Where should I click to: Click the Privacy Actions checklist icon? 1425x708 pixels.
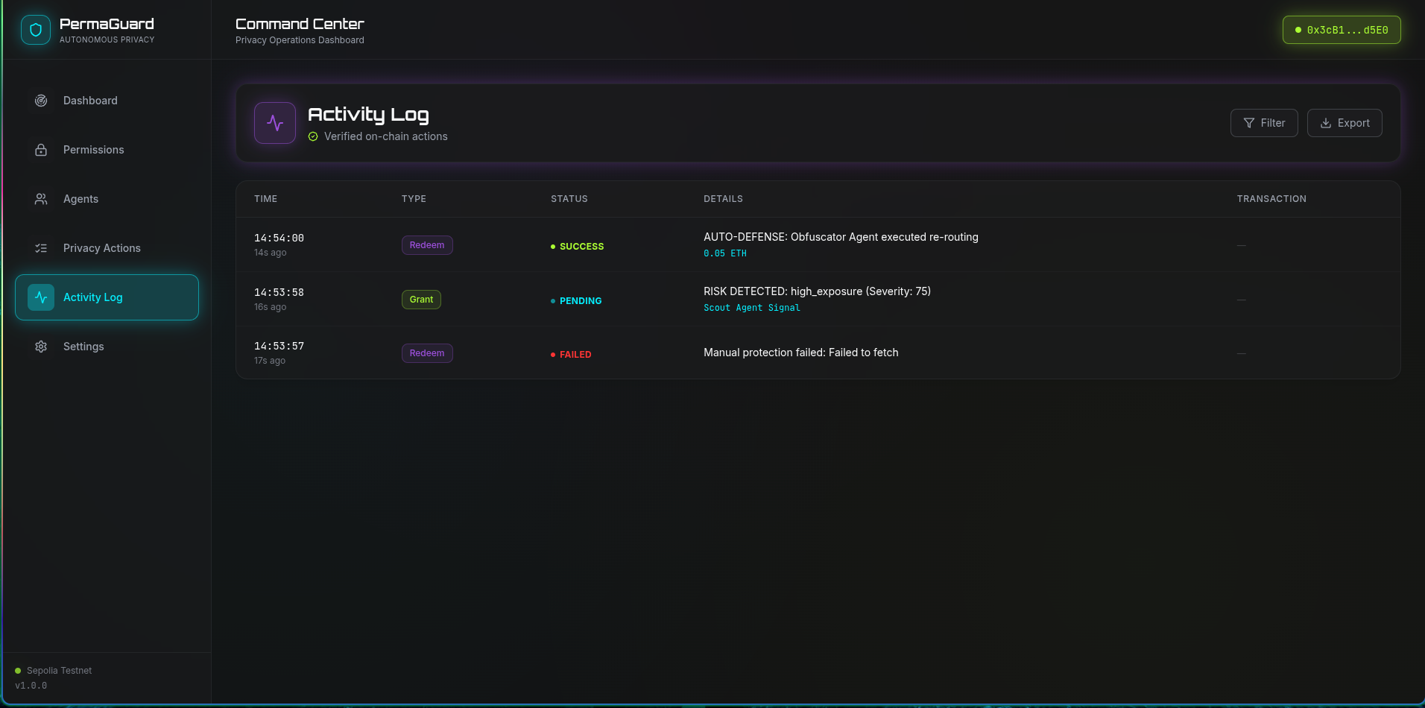(x=41, y=248)
